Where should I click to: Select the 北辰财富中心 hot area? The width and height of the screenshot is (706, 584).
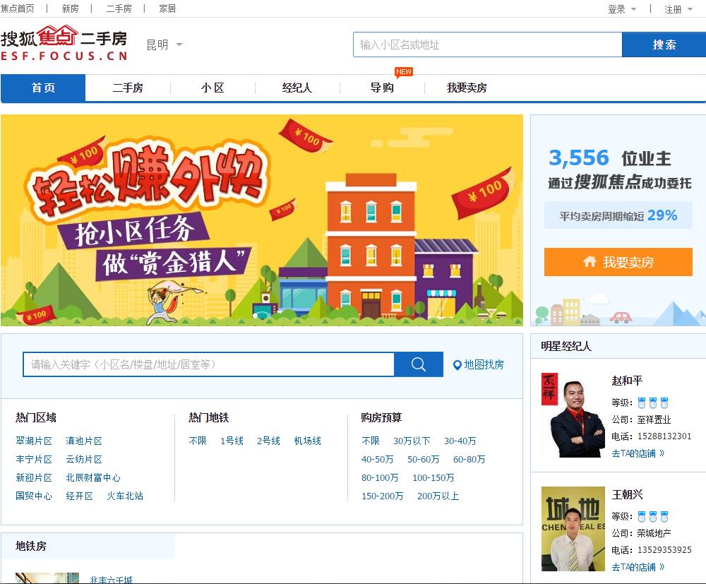coord(92,478)
